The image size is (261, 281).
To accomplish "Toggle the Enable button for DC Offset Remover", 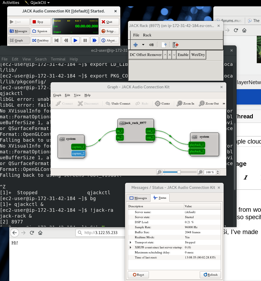I will pyautogui.click(x=183, y=55).
